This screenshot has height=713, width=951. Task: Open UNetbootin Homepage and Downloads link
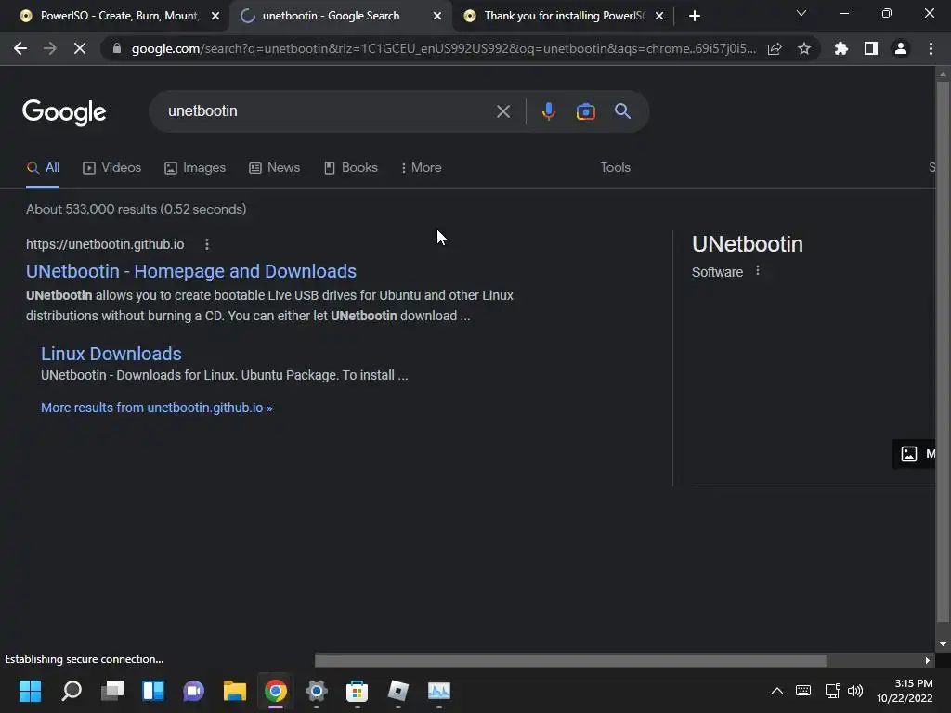(191, 271)
